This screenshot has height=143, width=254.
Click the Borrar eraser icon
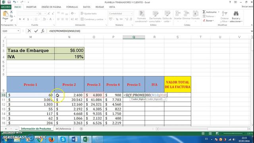pyautogui.click(x=204, y=21)
